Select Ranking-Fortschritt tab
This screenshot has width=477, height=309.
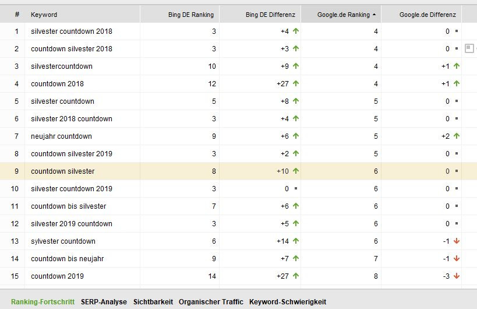(x=43, y=301)
